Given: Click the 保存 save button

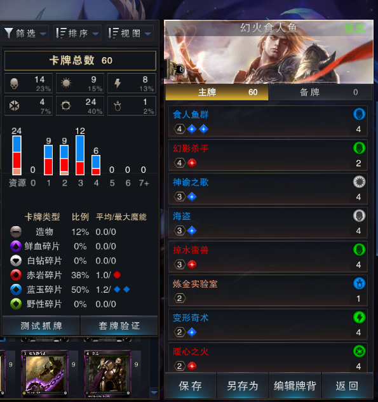Looking at the screenshot, I should point(191,385).
